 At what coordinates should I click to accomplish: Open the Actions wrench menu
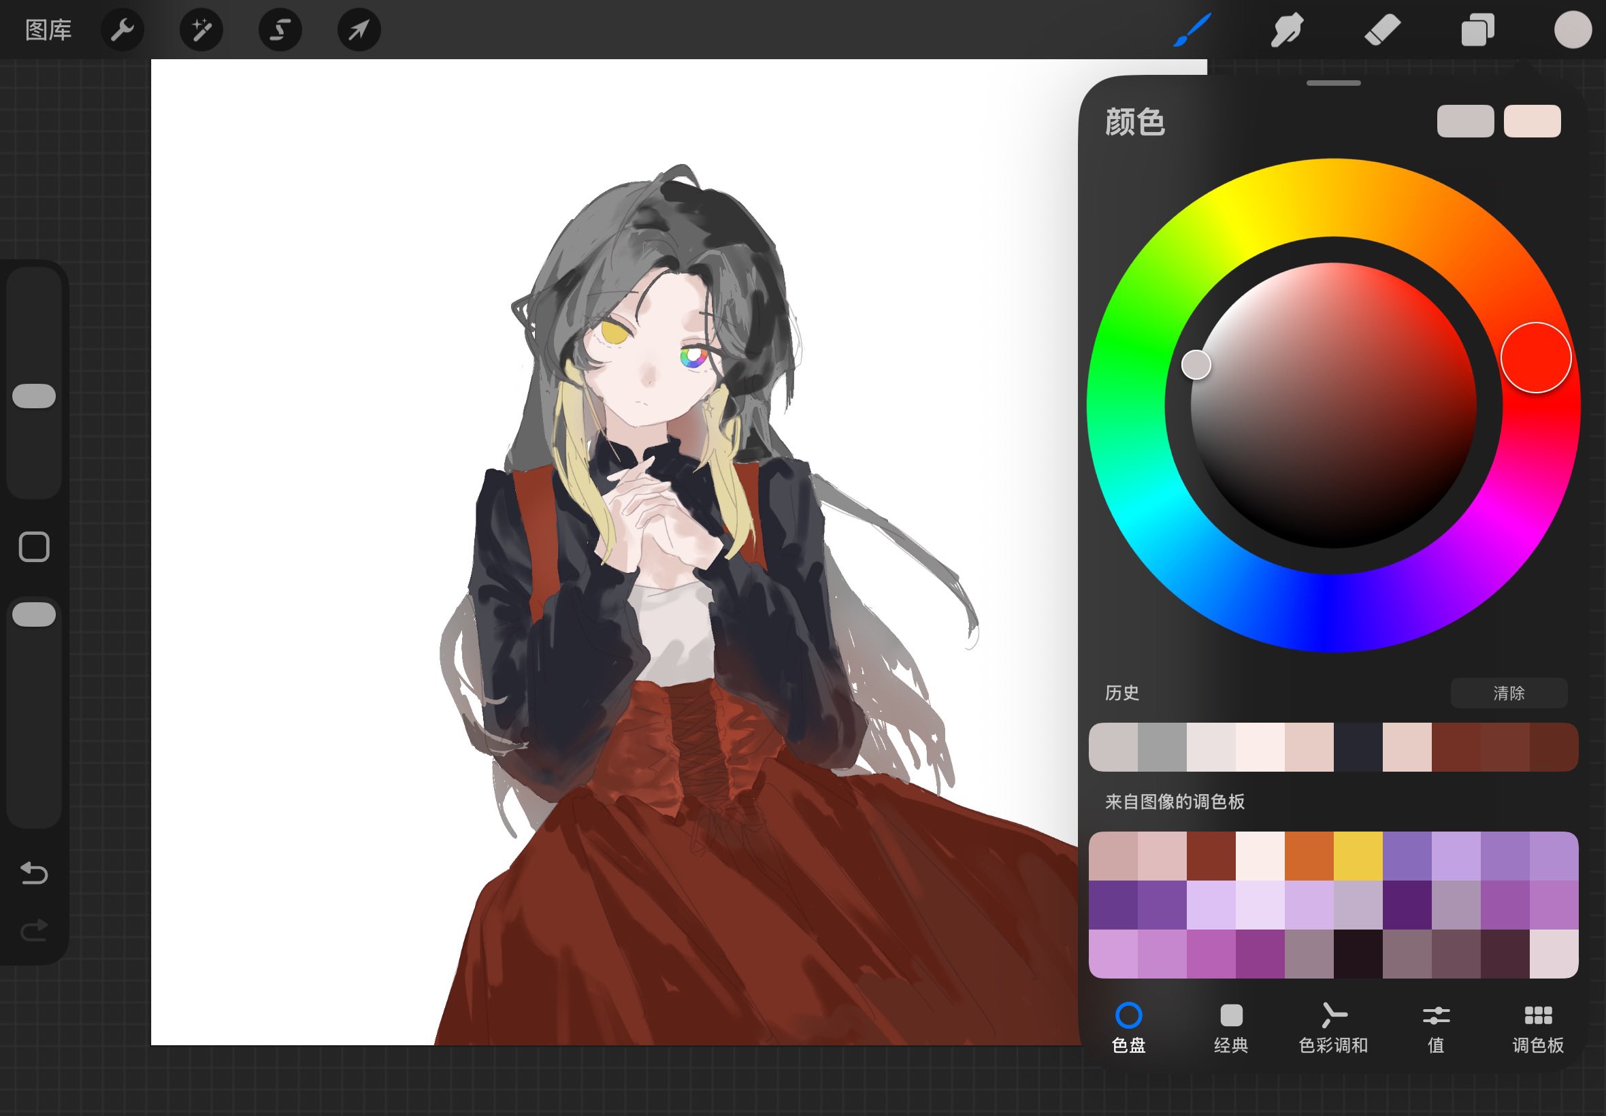click(122, 30)
